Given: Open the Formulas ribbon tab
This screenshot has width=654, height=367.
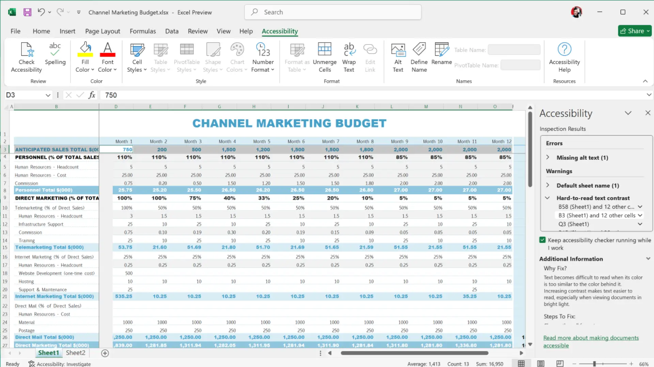Looking at the screenshot, I should [x=143, y=31].
